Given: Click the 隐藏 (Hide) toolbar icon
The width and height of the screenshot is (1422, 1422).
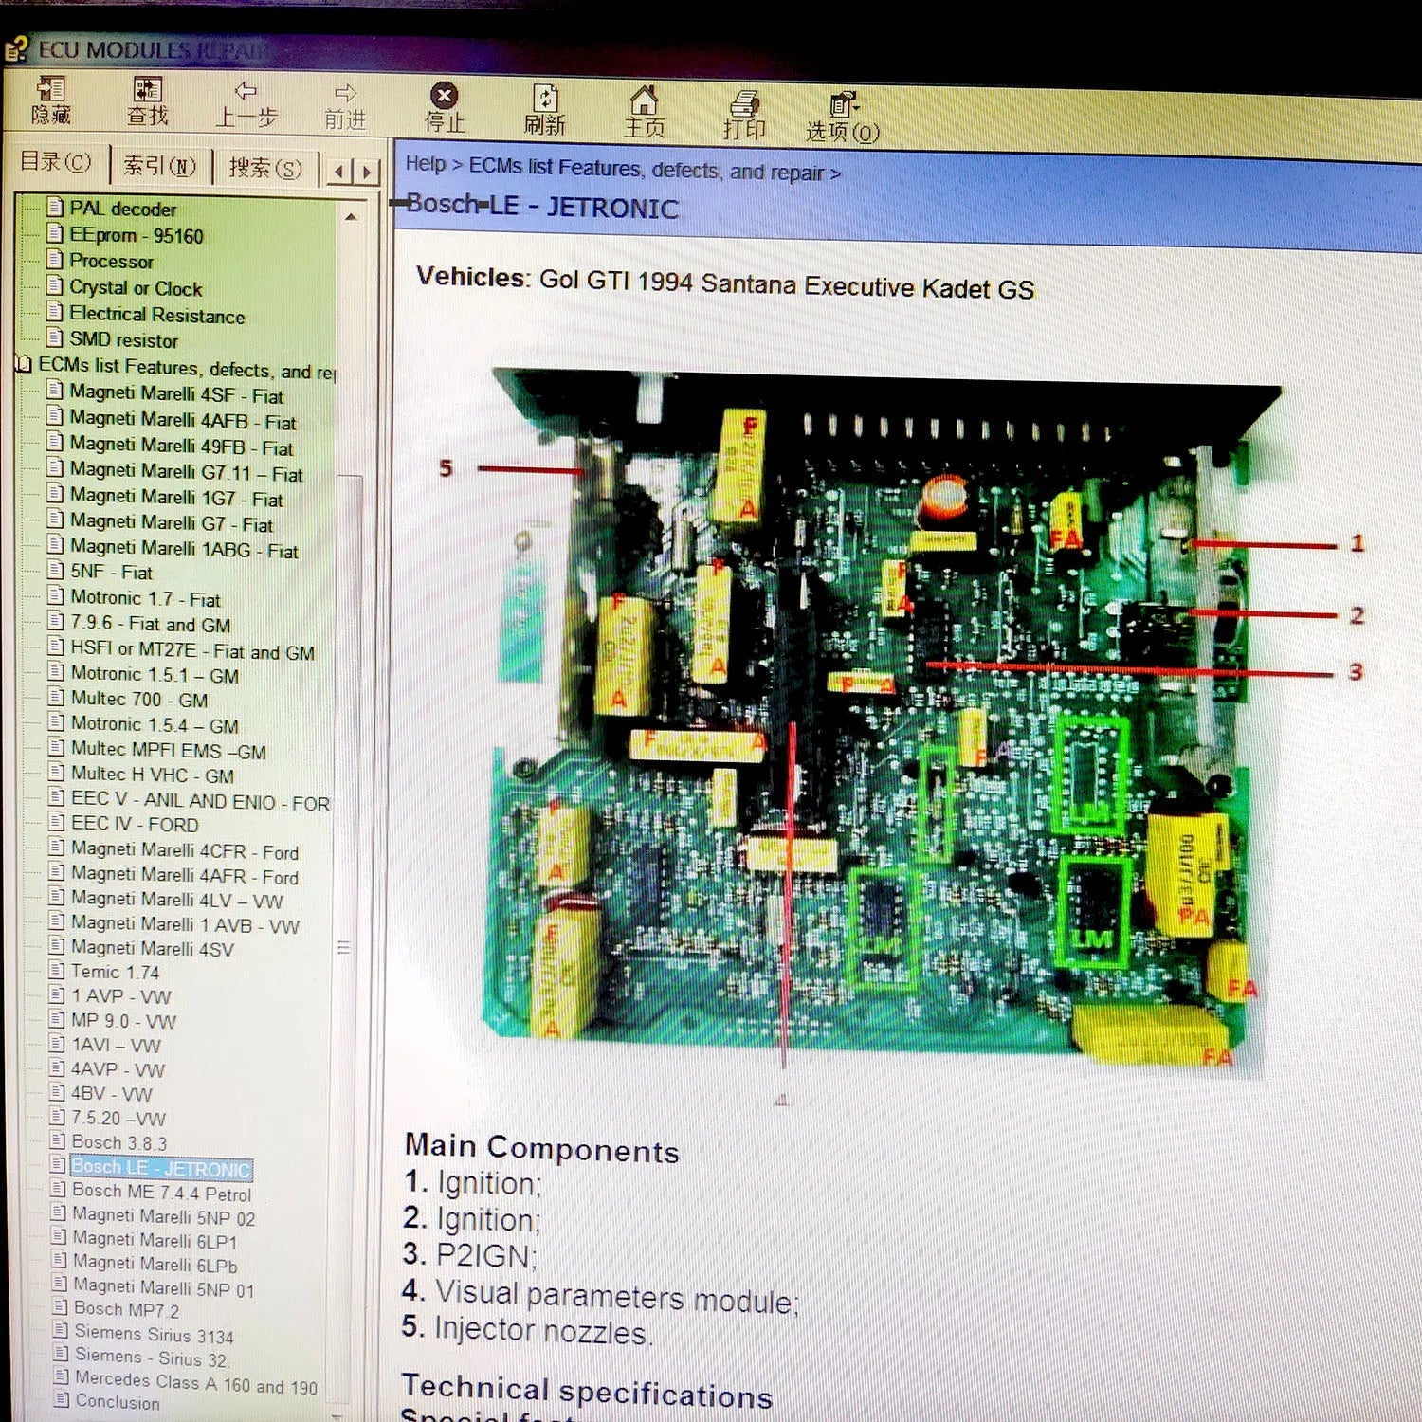Looking at the screenshot, I should [x=52, y=100].
